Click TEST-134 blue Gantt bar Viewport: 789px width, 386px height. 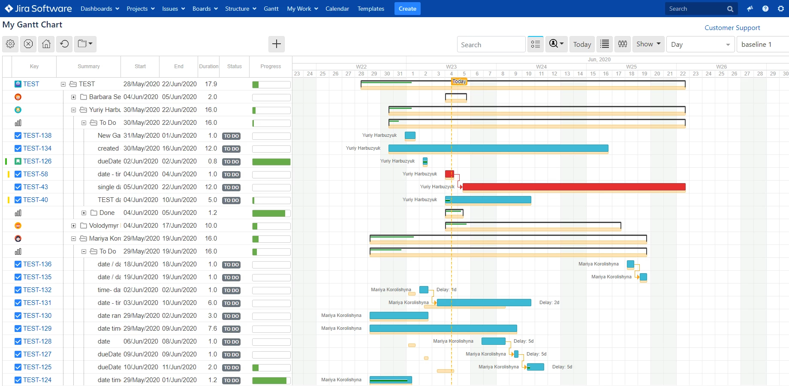click(x=498, y=148)
